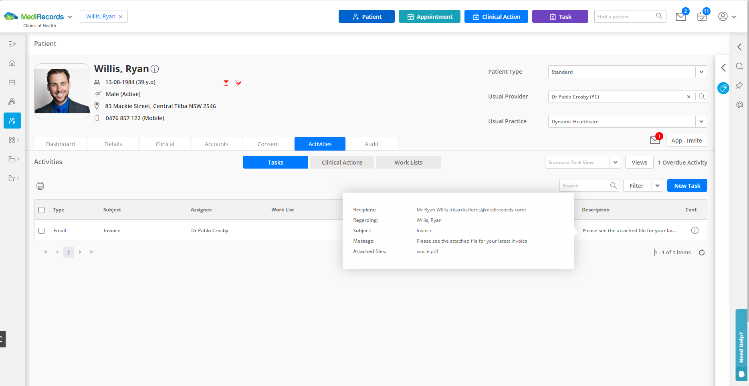Collapse the far-right sidebar chevron
Image resolution: width=749 pixels, height=386 pixels.
(739, 47)
